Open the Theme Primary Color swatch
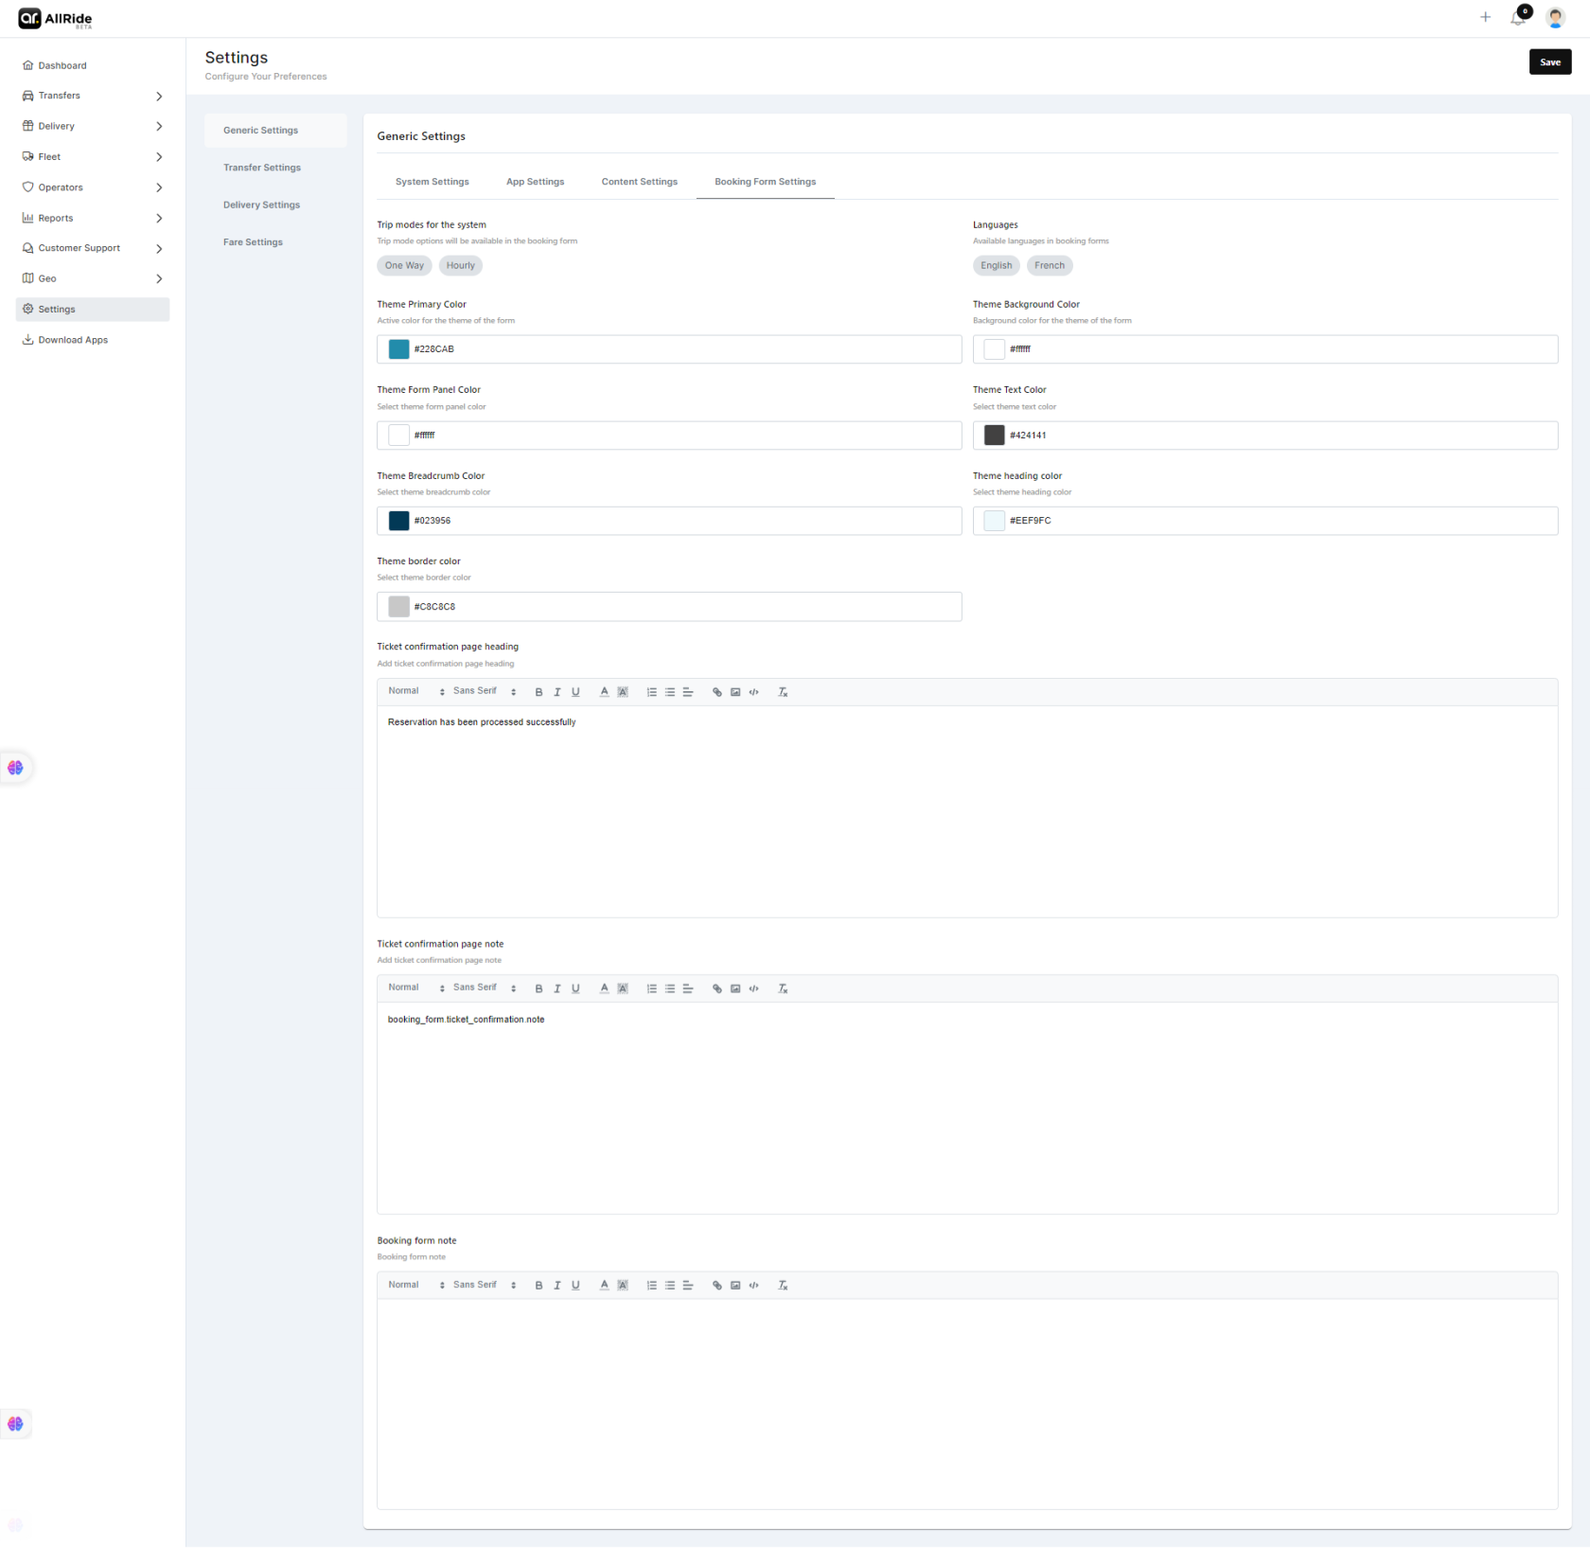 click(397, 348)
